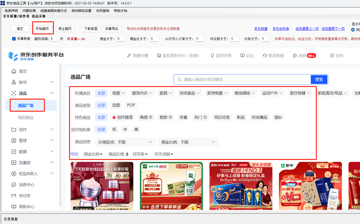Click the home icon beside 首页

coord(13,71)
